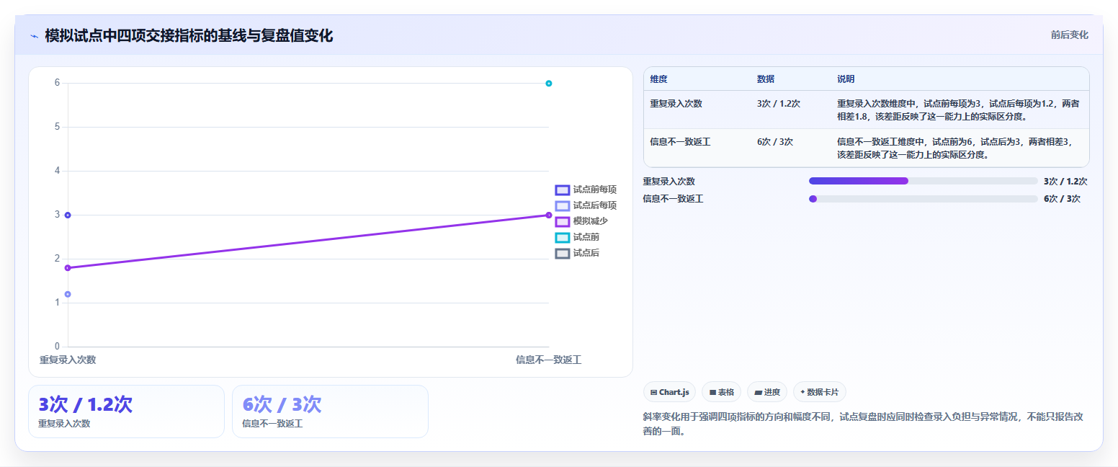Click the purple 模拟减少 point at value 3
Screen dimensions: 1118x467
[549, 215]
